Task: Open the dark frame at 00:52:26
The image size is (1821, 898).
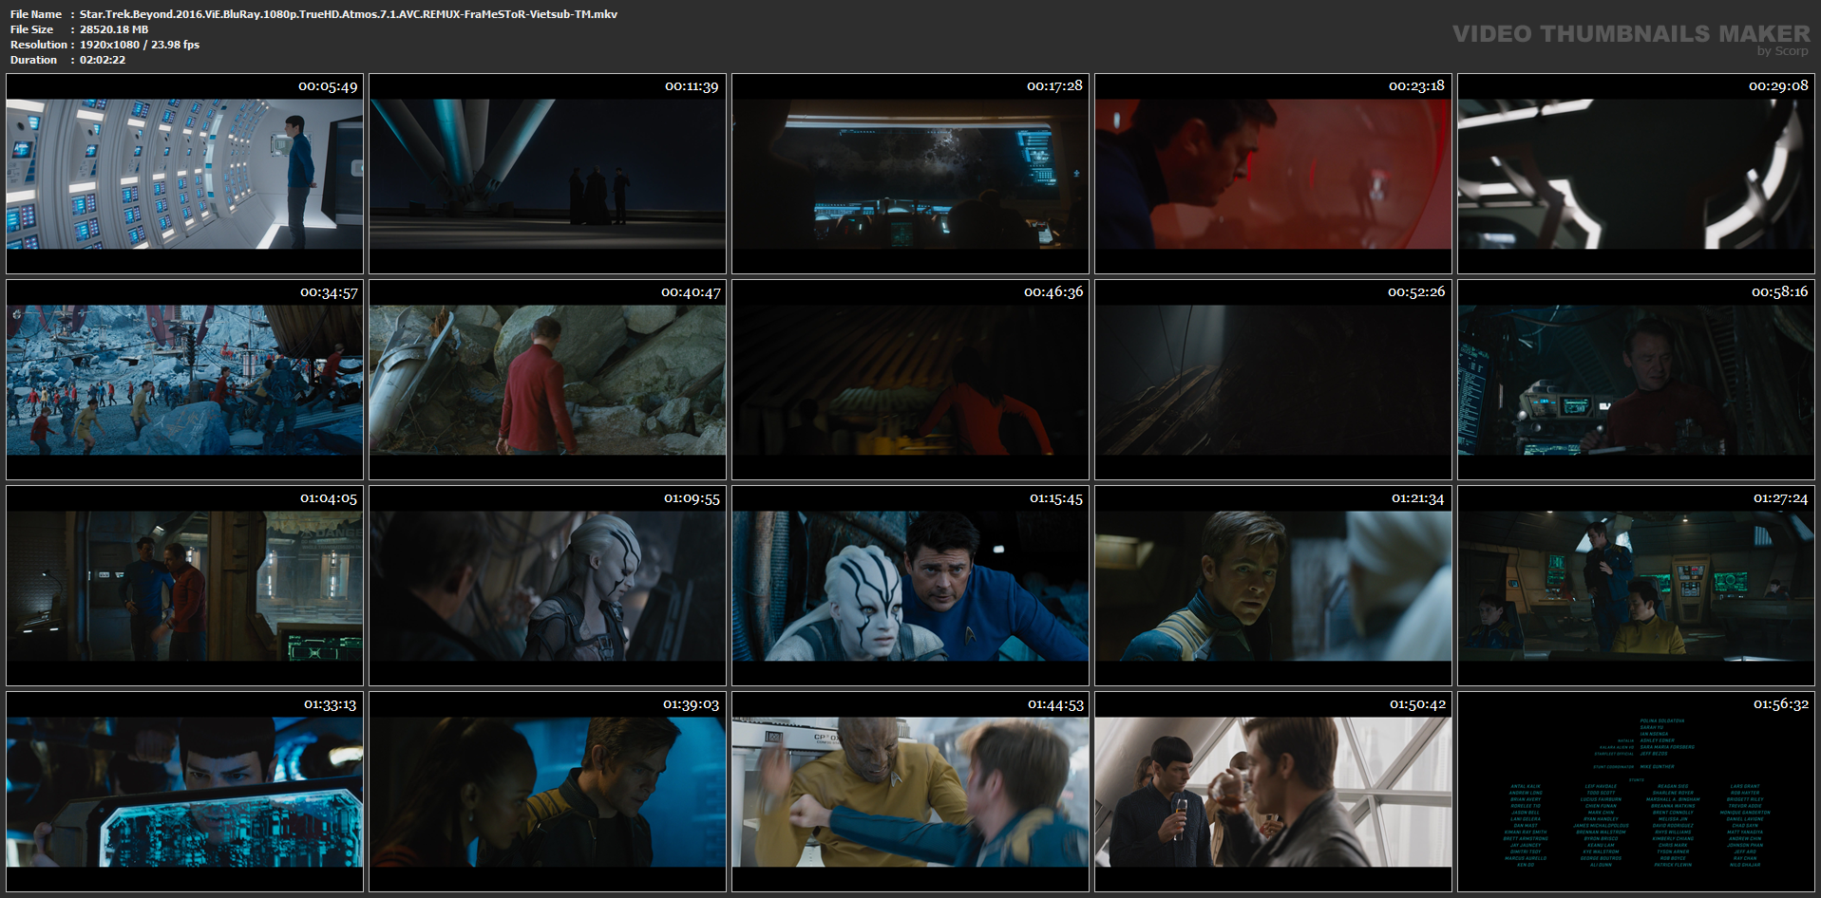Action: click(1273, 380)
